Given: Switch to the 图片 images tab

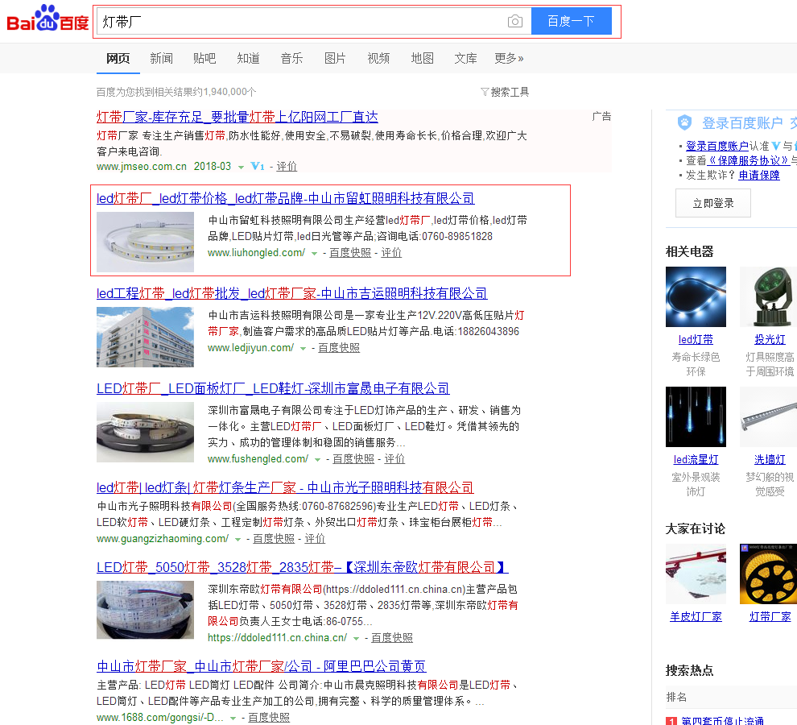Looking at the screenshot, I should (x=335, y=58).
